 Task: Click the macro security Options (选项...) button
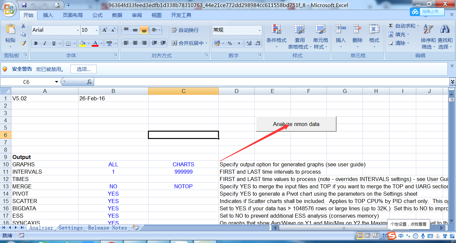(83, 69)
